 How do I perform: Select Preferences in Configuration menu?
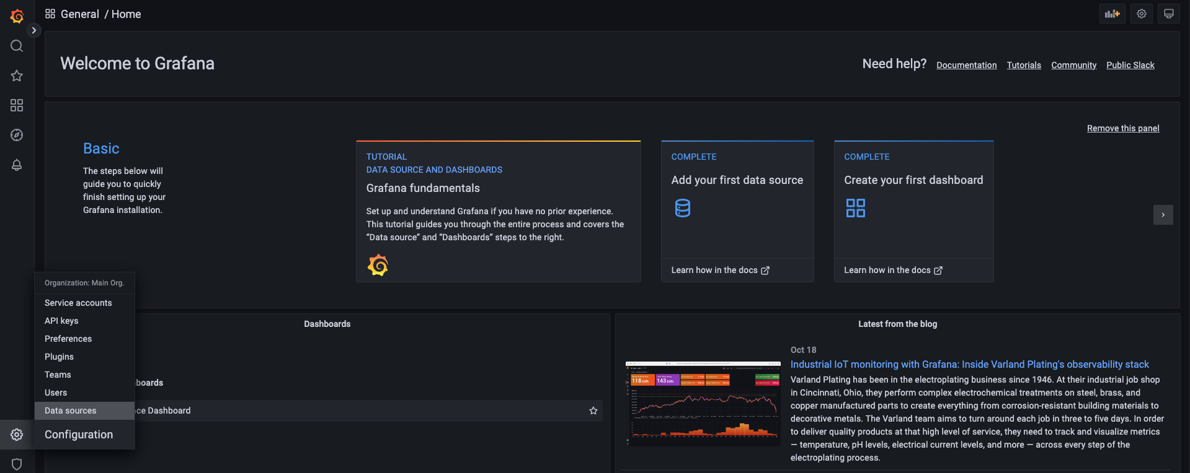click(x=84, y=339)
